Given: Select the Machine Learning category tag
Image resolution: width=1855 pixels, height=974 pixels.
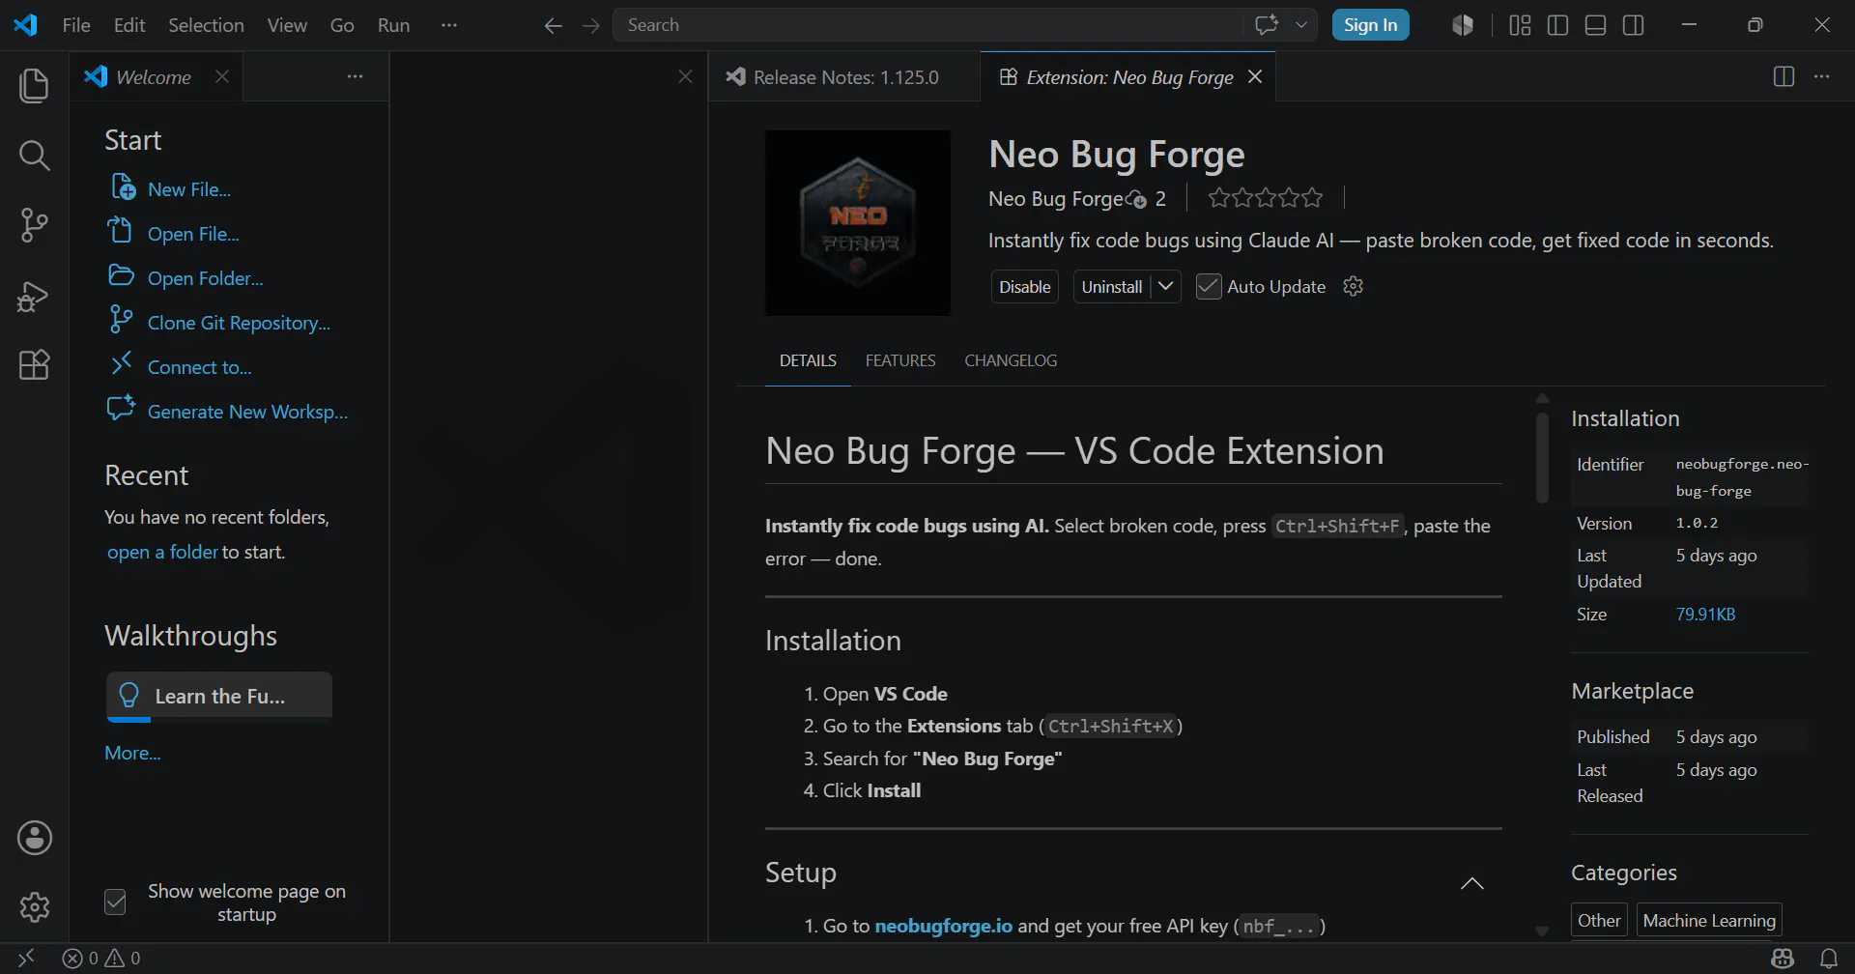Looking at the screenshot, I should pos(1709,921).
